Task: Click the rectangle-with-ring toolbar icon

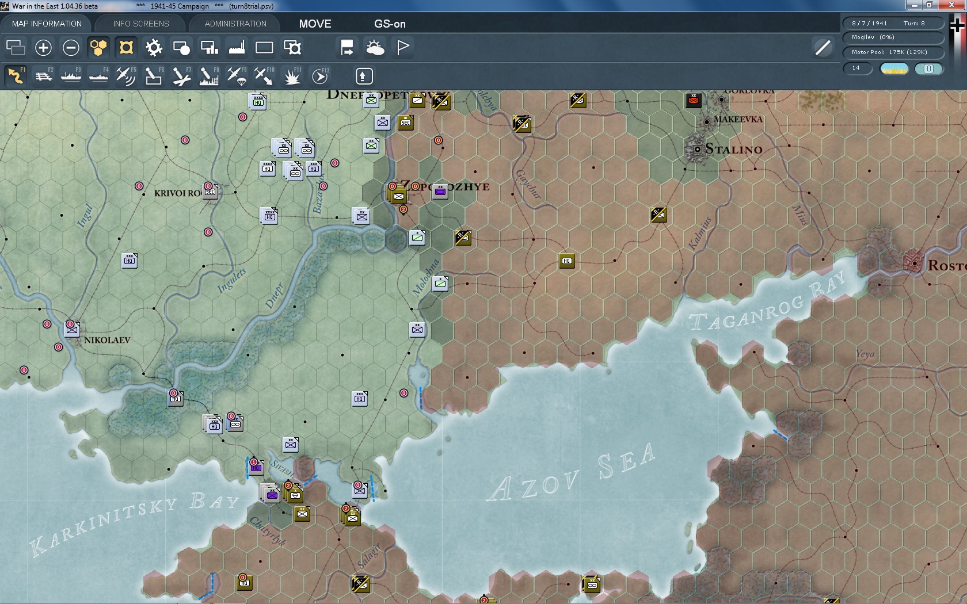Action: click(x=292, y=47)
